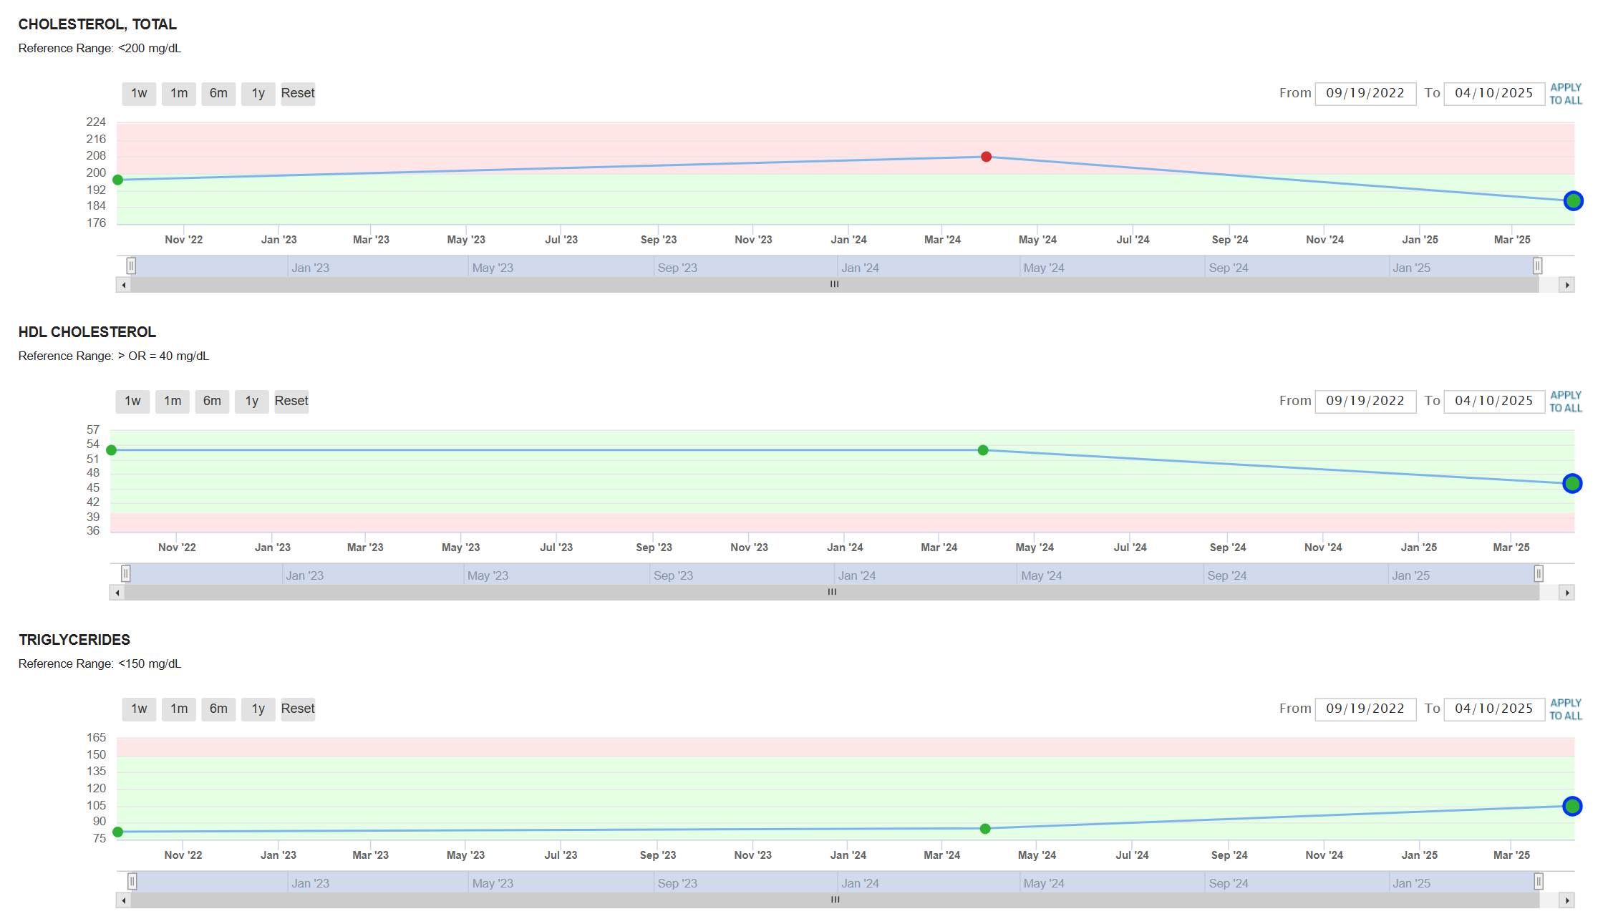1608x919 pixels.
Task: Reset zoom on Triglycerides chart
Action: pos(298,709)
